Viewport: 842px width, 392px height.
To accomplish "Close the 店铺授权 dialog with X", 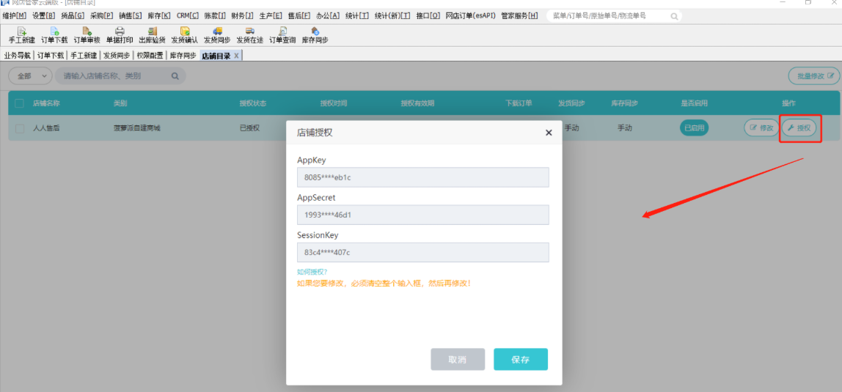I will pyautogui.click(x=549, y=133).
